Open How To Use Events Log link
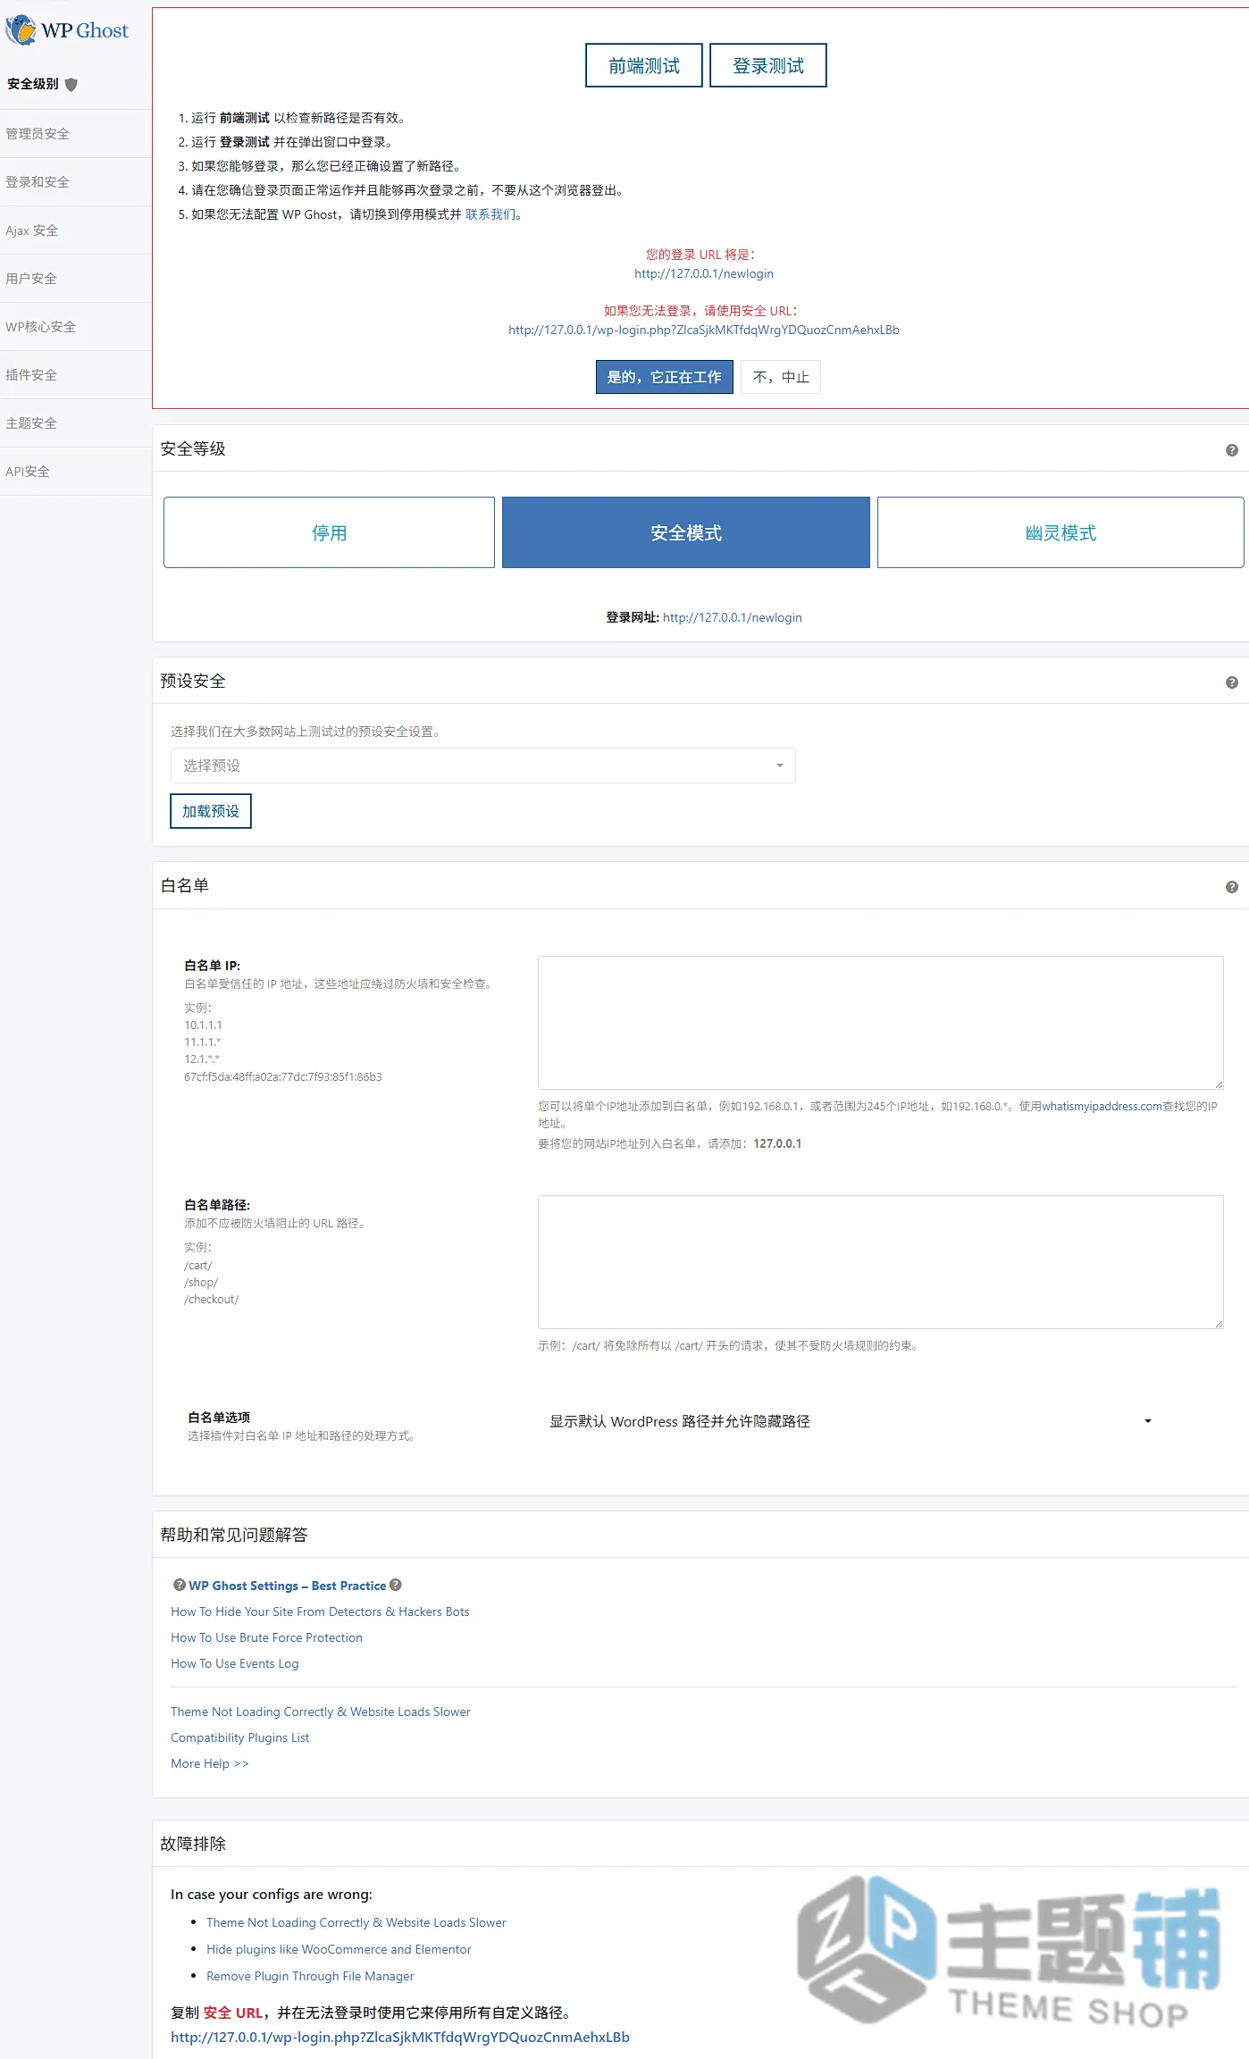 [x=235, y=1663]
